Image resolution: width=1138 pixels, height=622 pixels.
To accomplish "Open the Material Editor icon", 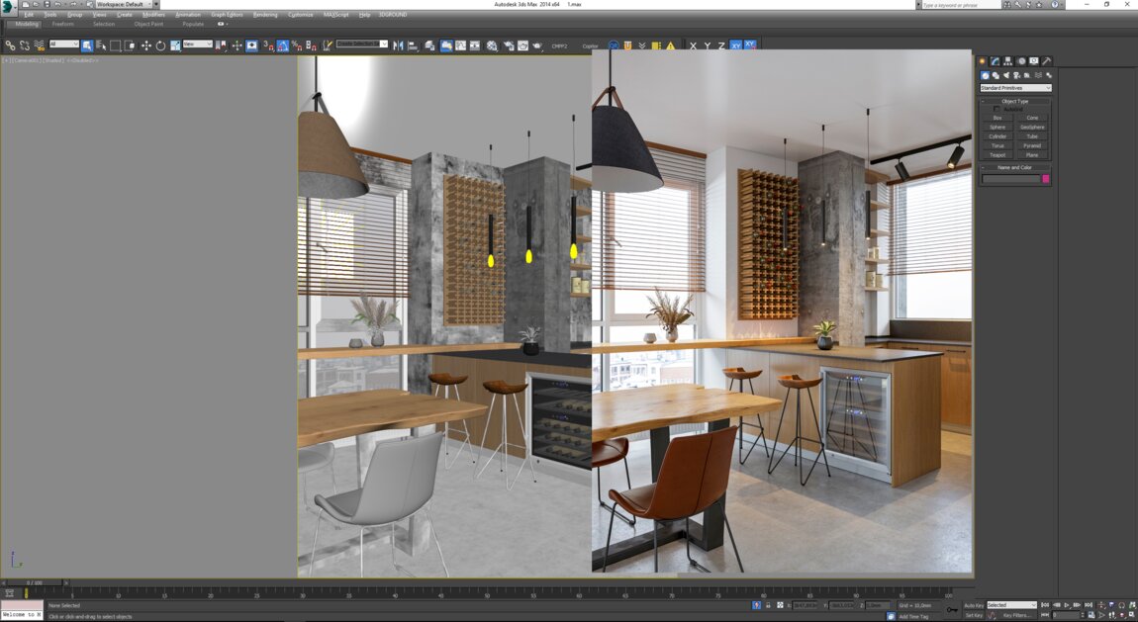I will pyautogui.click(x=492, y=45).
